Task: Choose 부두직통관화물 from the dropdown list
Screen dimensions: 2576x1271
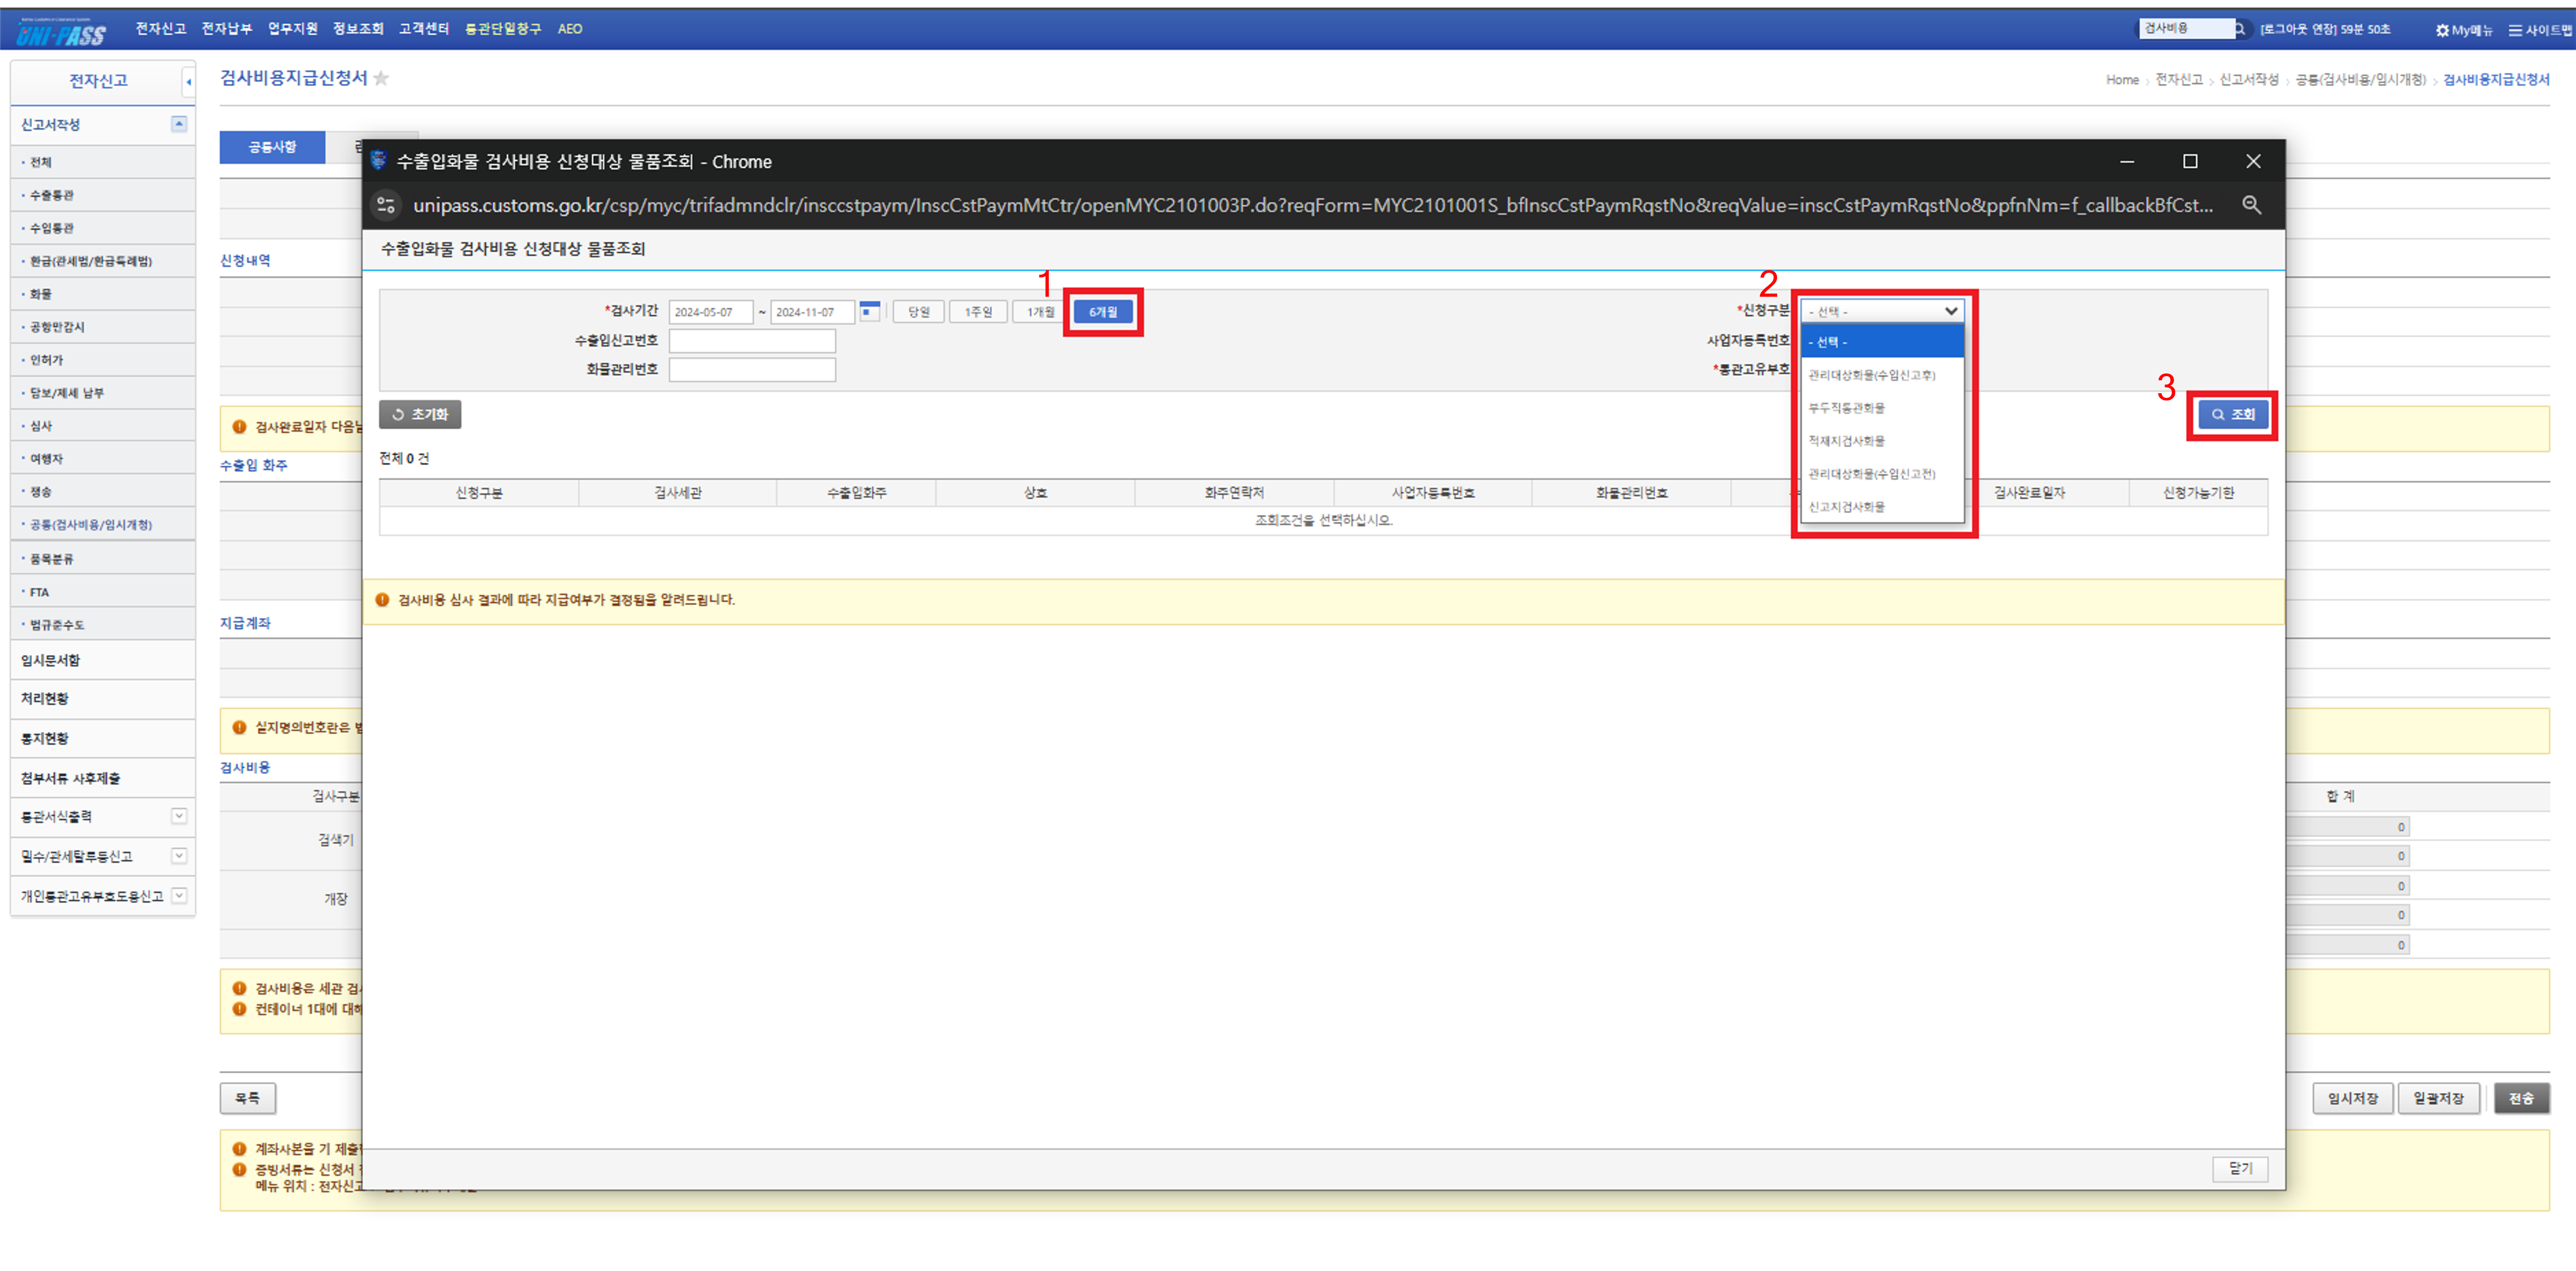Action: click(1846, 408)
